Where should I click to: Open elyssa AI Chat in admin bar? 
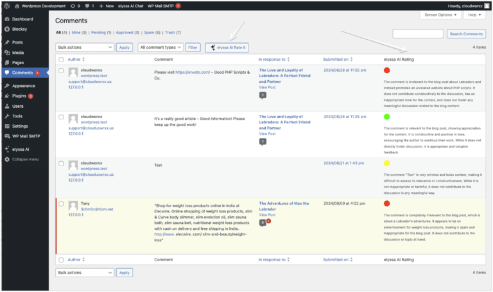pos(130,6)
